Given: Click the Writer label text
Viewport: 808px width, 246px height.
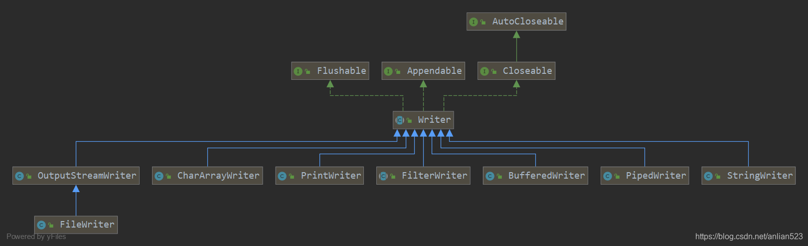Looking at the screenshot, I should click(x=434, y=120).
